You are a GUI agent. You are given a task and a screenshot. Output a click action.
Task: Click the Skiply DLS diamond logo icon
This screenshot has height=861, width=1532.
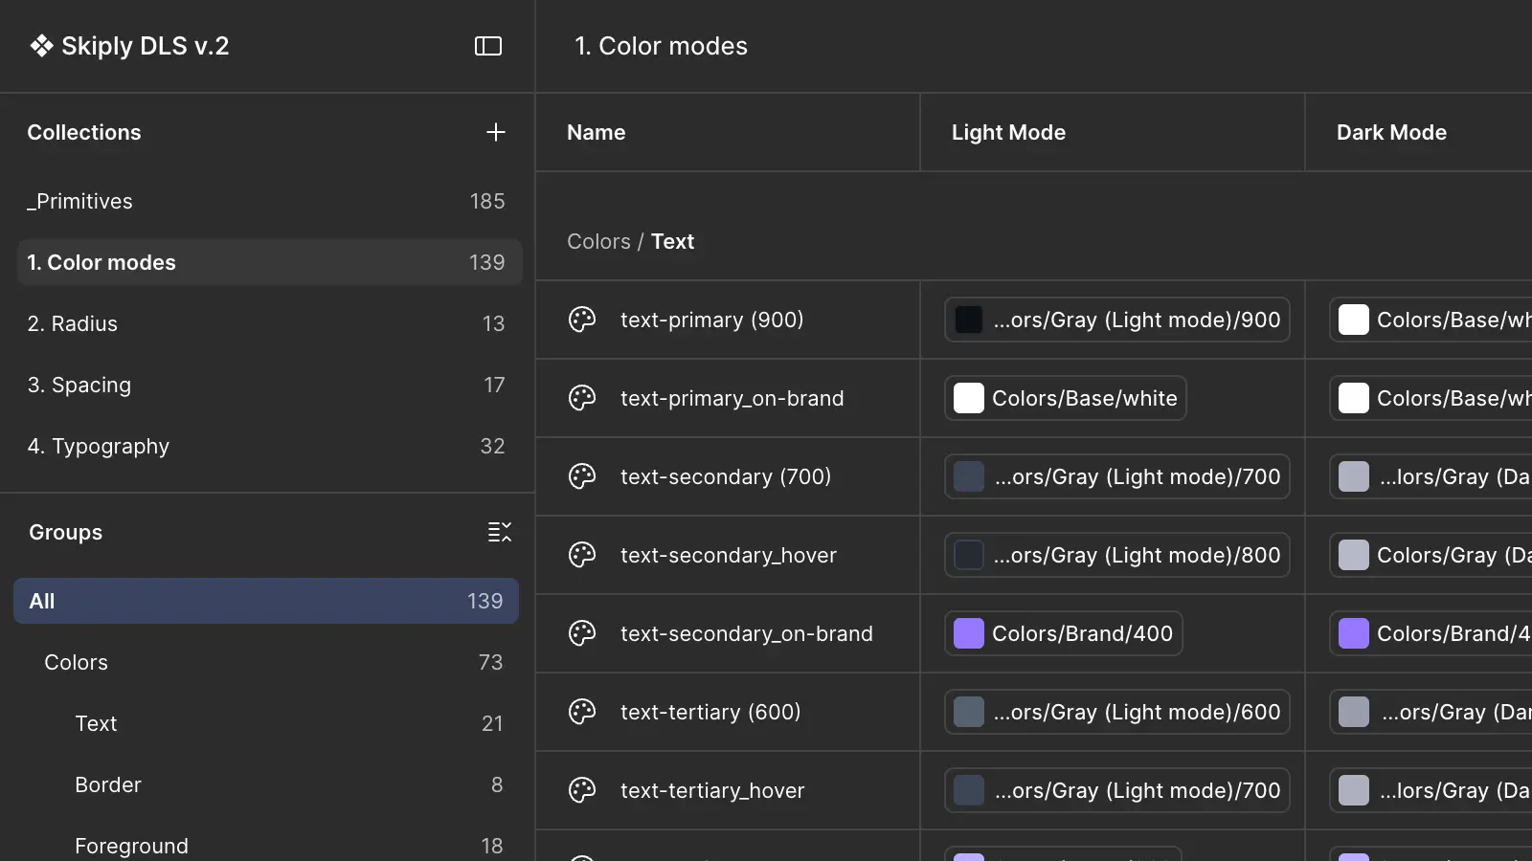pos(41,46)
